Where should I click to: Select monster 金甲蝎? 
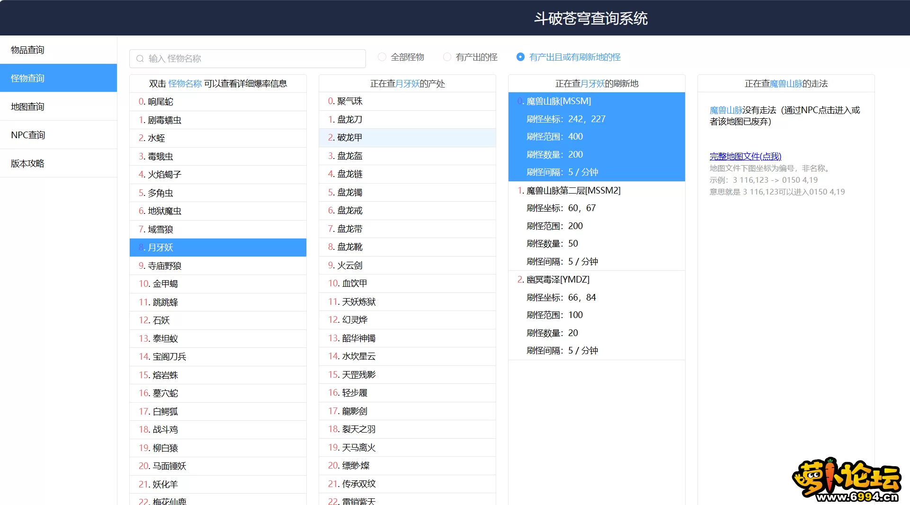(218, 284)
